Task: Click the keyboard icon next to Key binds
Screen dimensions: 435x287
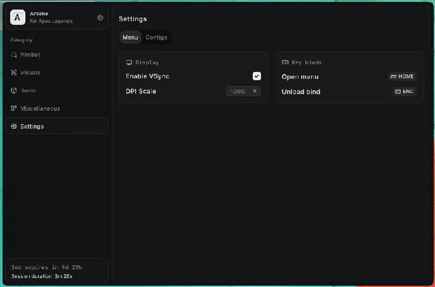Action: [x=285, y=62]
